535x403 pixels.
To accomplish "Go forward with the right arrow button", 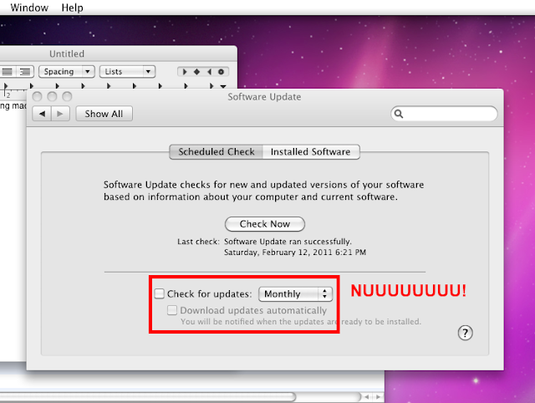I will [60, 114].
